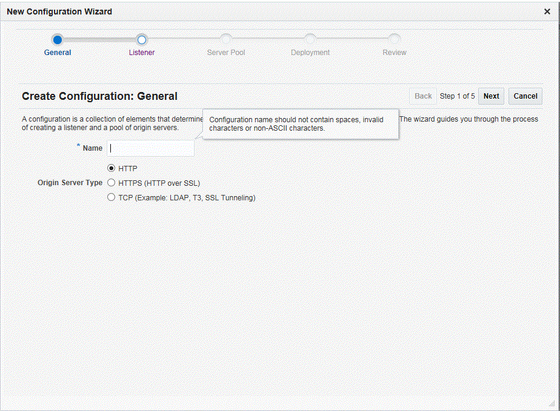Click the Next button

[491, 96]
